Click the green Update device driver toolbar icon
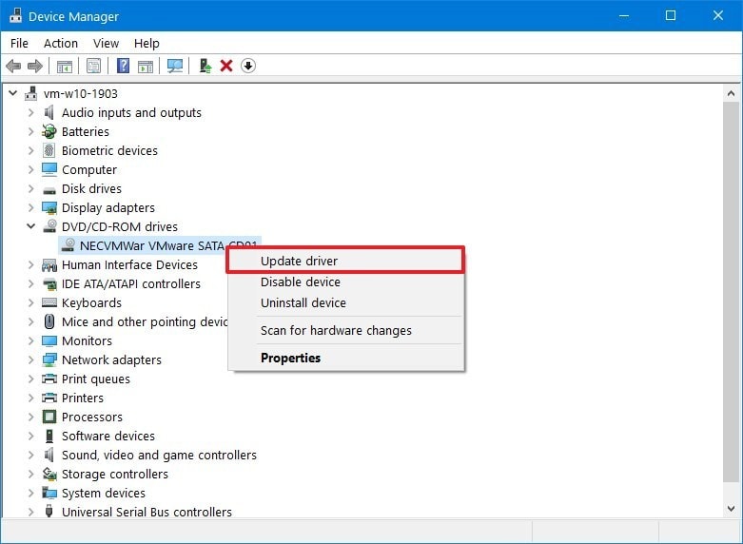The height and width of the screenshot is (544, 743). pyautogui.click(x=205, y=66)
